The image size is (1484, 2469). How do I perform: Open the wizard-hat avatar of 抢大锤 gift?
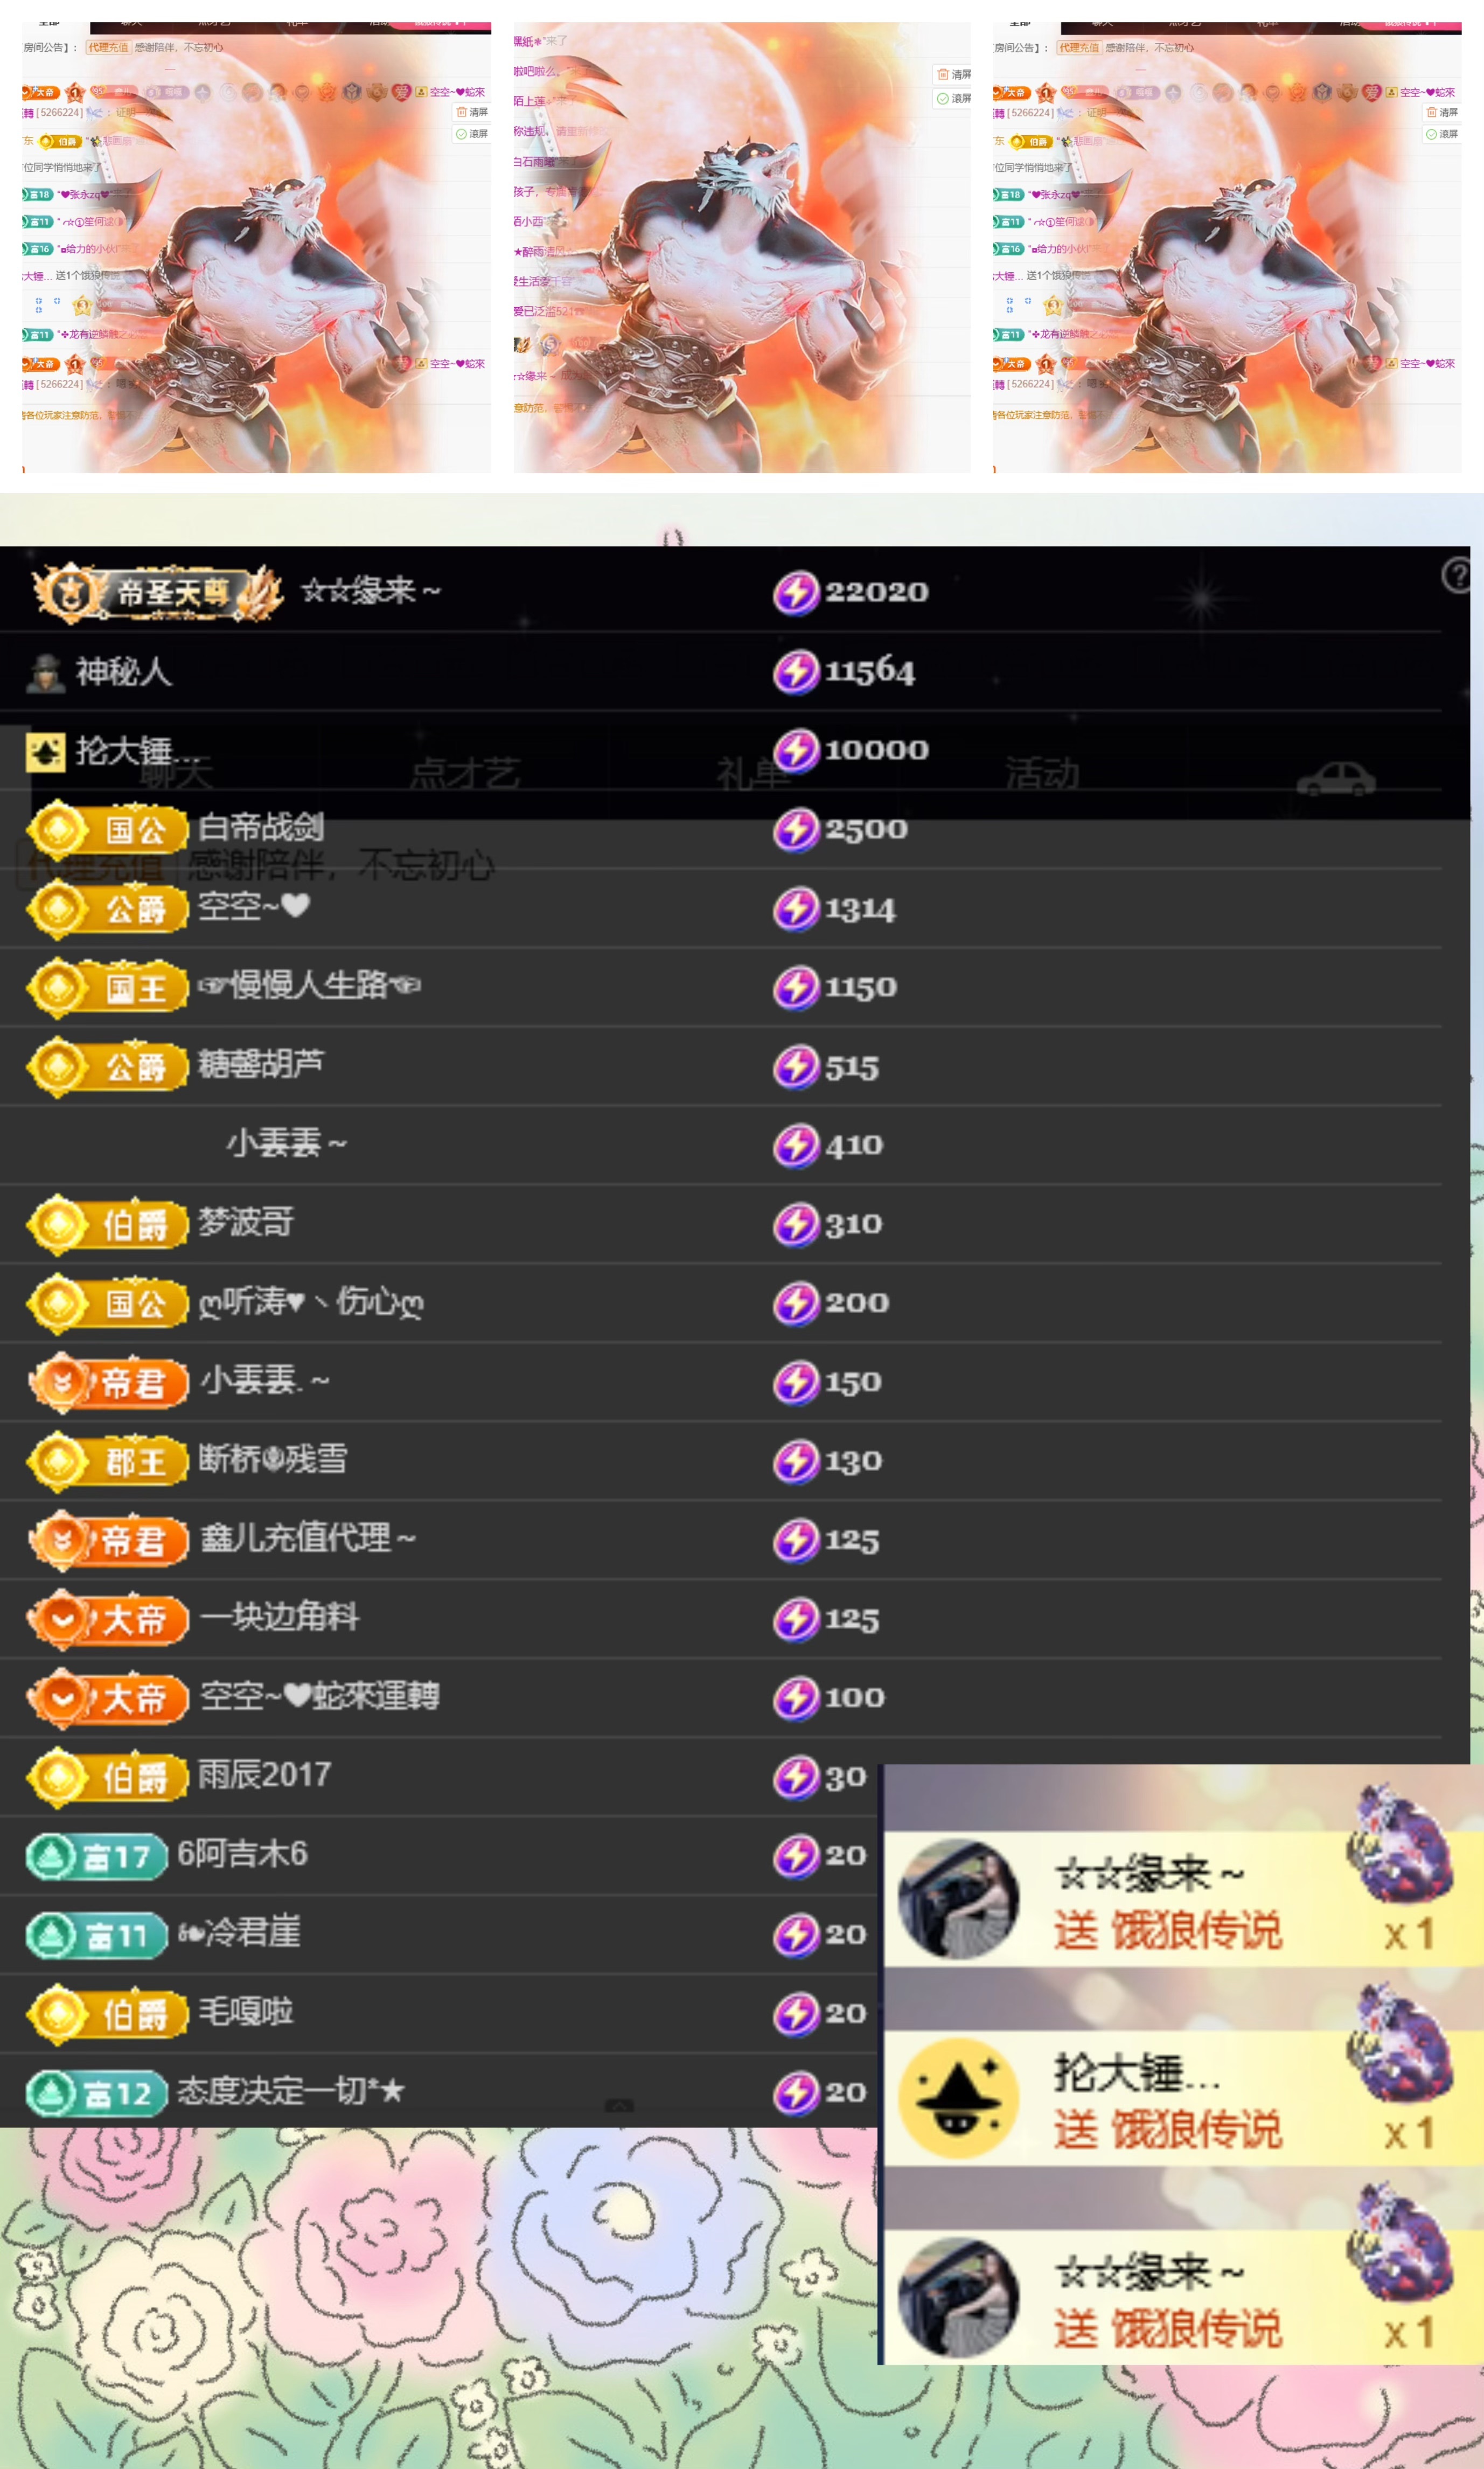[959, 2098]
